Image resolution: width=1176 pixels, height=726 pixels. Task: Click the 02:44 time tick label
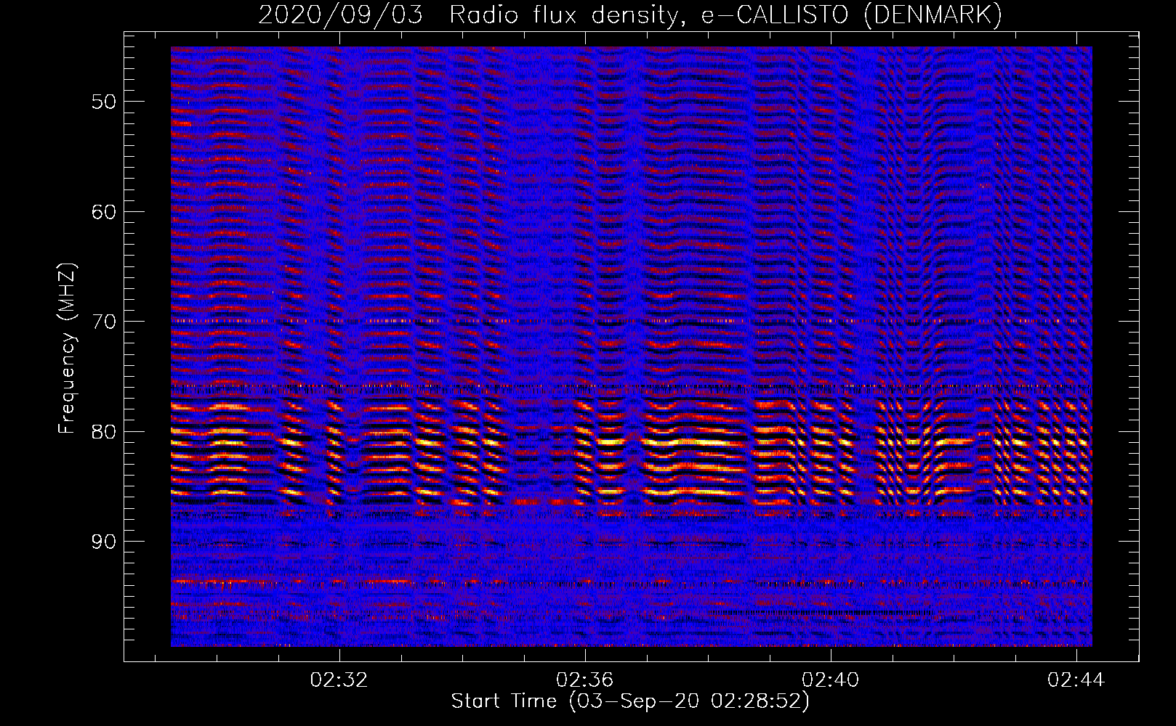coord(1076,680)
